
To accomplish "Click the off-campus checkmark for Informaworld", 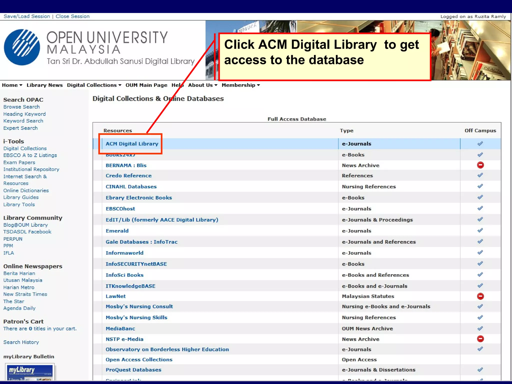I will [480, 252].
